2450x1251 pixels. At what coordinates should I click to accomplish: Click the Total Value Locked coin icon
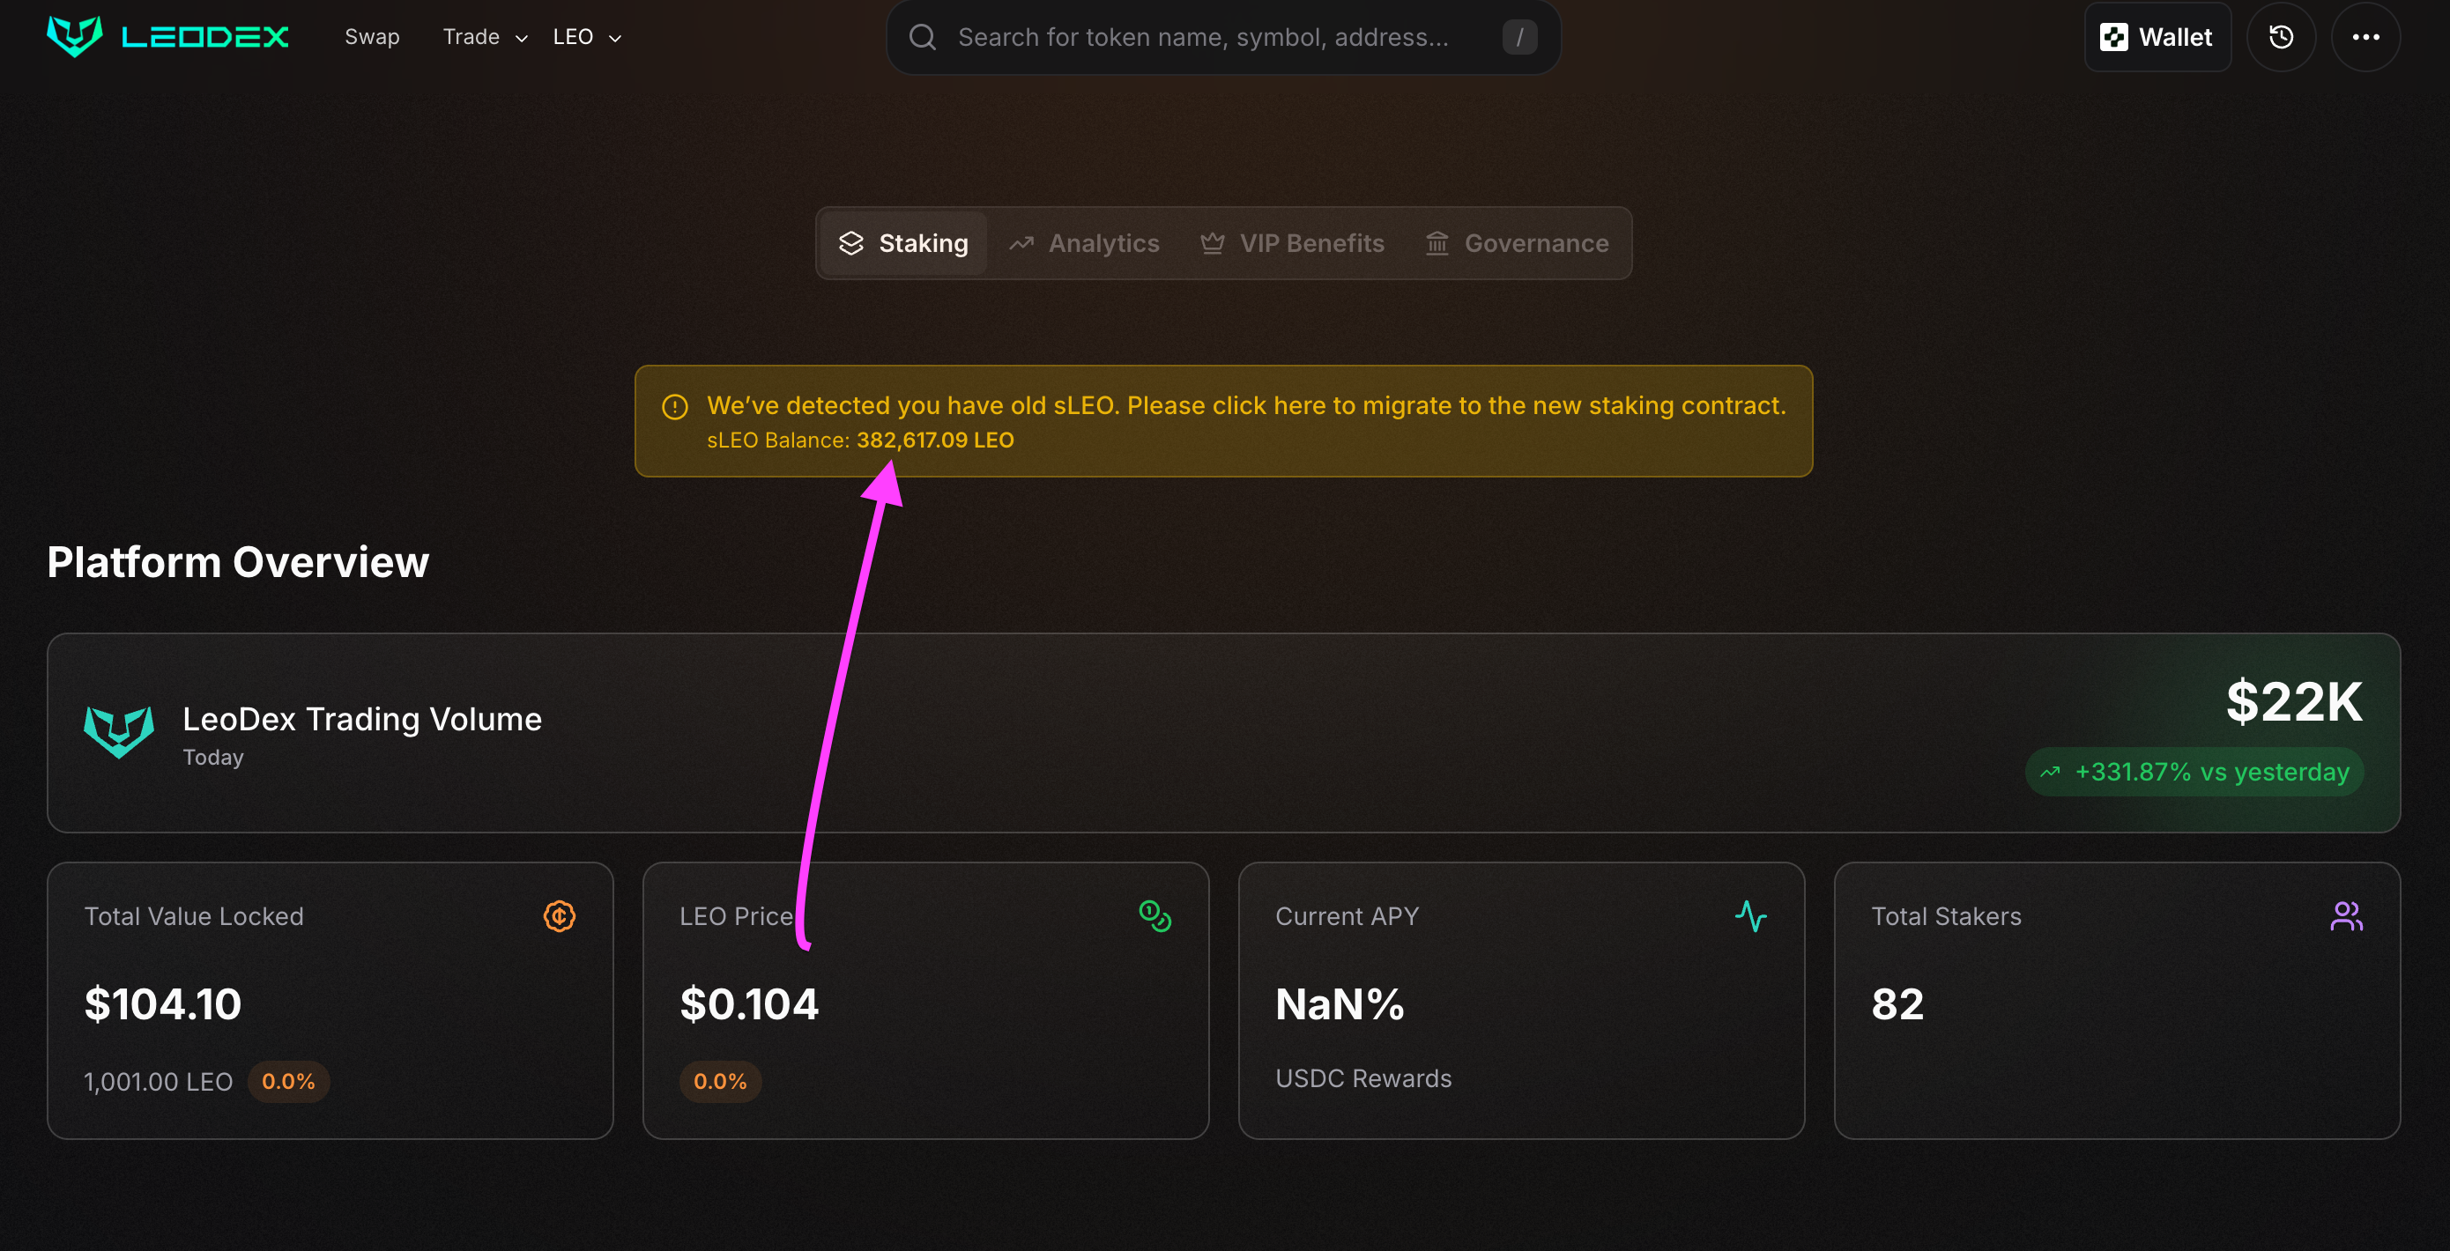560,916
